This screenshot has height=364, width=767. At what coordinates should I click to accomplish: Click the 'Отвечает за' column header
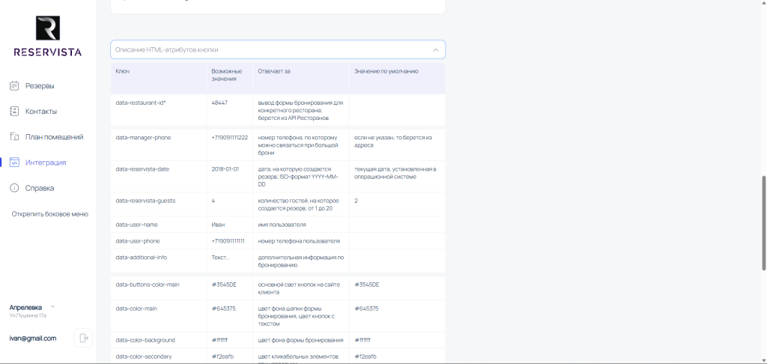(x=274, y=71)
